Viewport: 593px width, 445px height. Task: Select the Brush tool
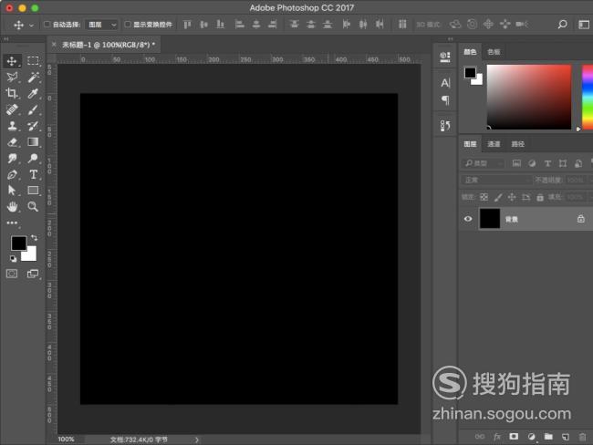click(33, 109)
